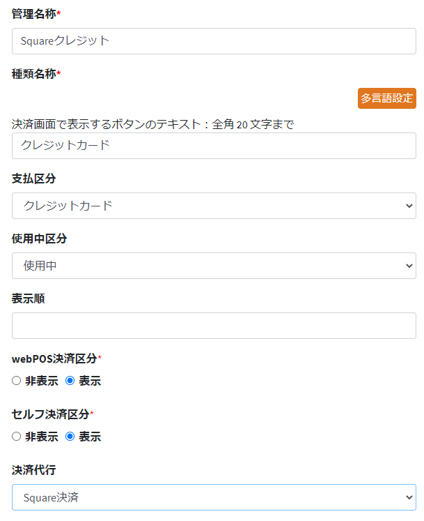The image size is (424, 521).
Task: Choose 非表示 for セルフ決済区分
Action: (x=17, y=437)
